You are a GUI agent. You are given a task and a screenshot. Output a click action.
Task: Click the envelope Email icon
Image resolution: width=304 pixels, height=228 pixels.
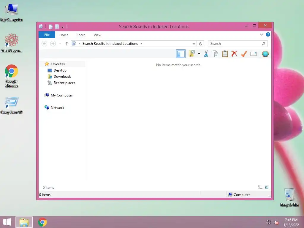(x=254, y=54)
